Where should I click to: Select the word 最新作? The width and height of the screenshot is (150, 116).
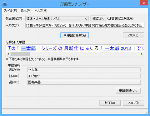pyautogui.click(x=71, y=49)
